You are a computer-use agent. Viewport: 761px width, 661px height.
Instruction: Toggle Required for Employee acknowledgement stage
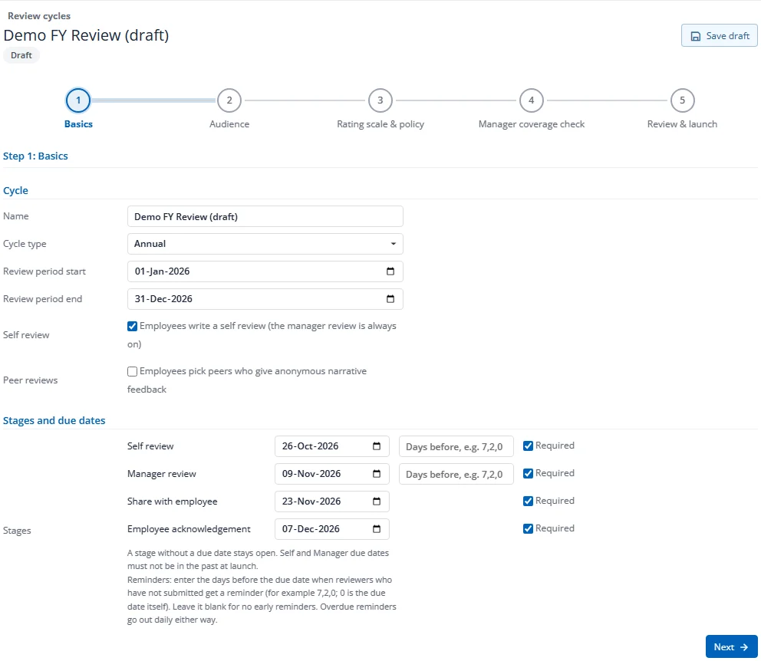point(528,529)
